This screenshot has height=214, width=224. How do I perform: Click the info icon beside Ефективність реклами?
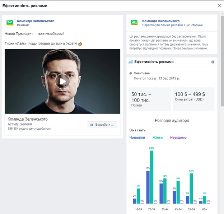(x=213, y=62)
